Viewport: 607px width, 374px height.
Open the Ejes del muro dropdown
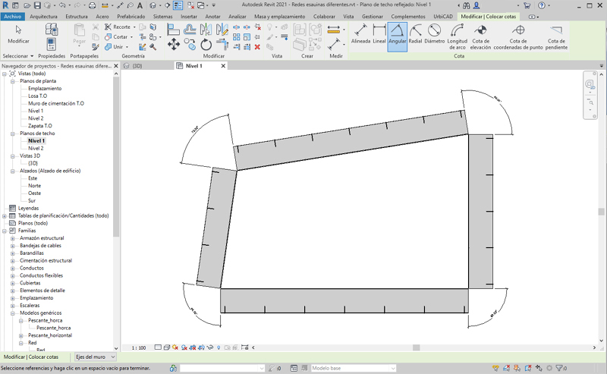tap(112, 357)
